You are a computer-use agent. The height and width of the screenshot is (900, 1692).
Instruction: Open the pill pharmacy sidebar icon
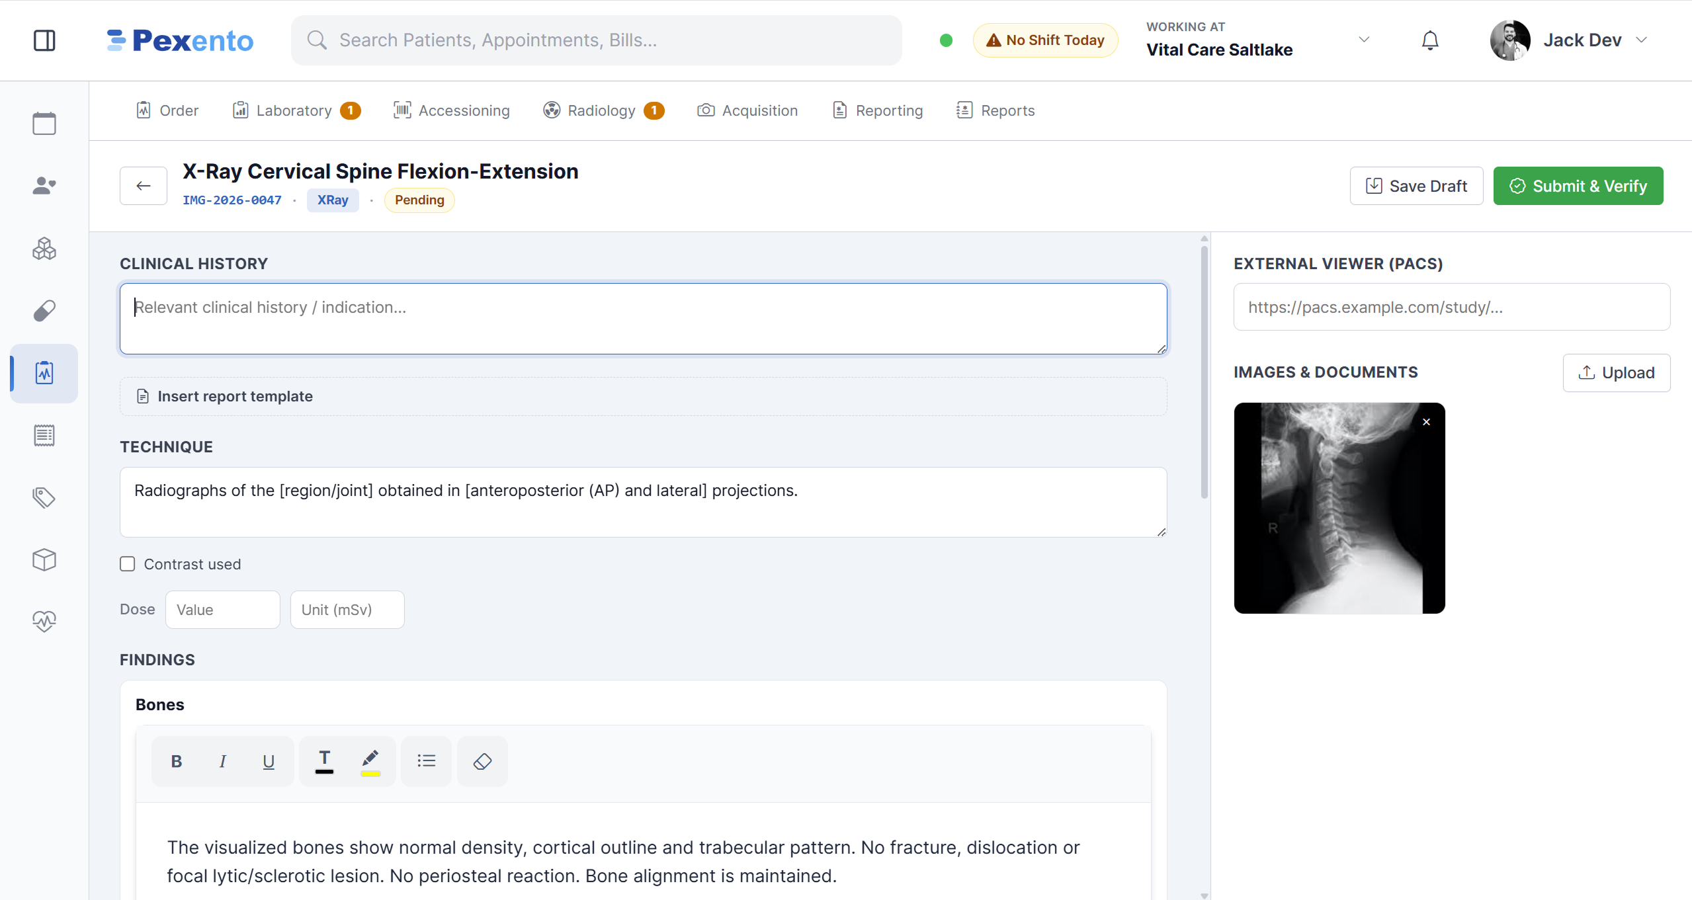pos(44,311)
